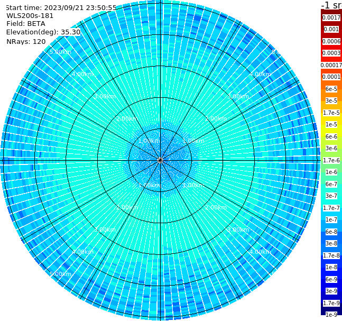The image size is (342, 321).
Task: Click the 1.7e-9 colorbar tick label
Action: [x=331, y=303]
